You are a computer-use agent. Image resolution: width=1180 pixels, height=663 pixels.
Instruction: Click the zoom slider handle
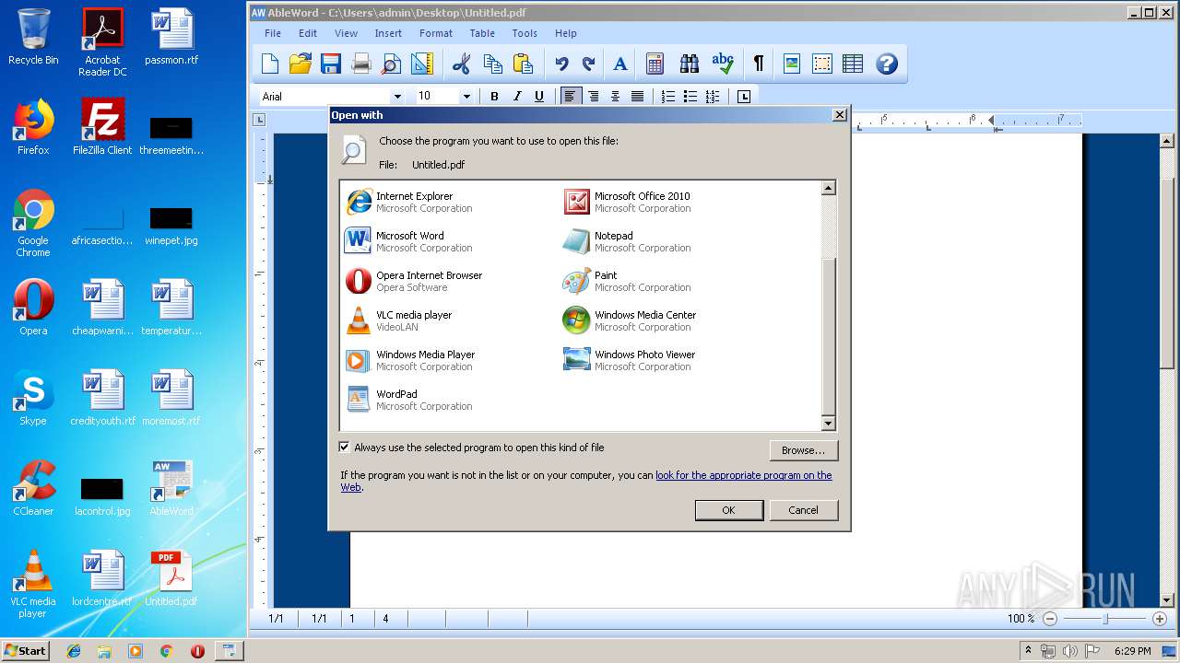point(1104,619)
